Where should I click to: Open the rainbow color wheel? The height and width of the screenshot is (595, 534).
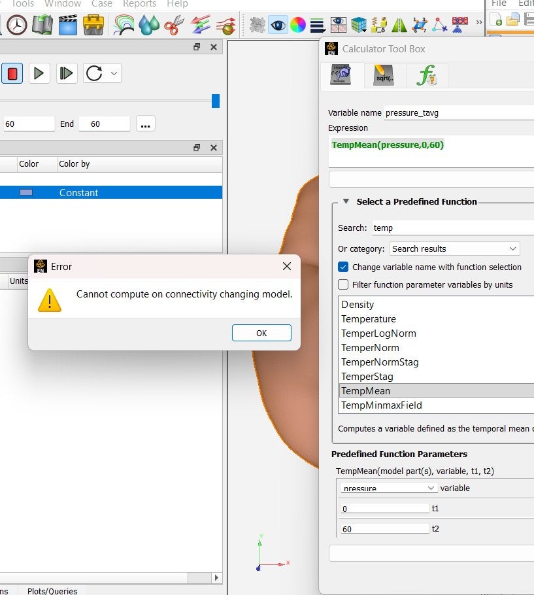pos(298,25)
